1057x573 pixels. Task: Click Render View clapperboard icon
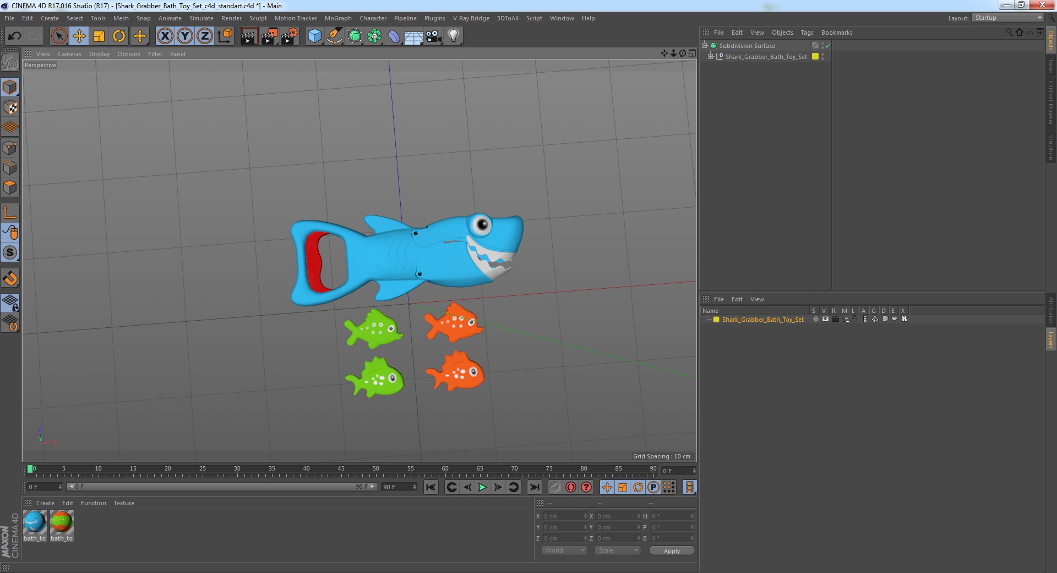point(249,36)
